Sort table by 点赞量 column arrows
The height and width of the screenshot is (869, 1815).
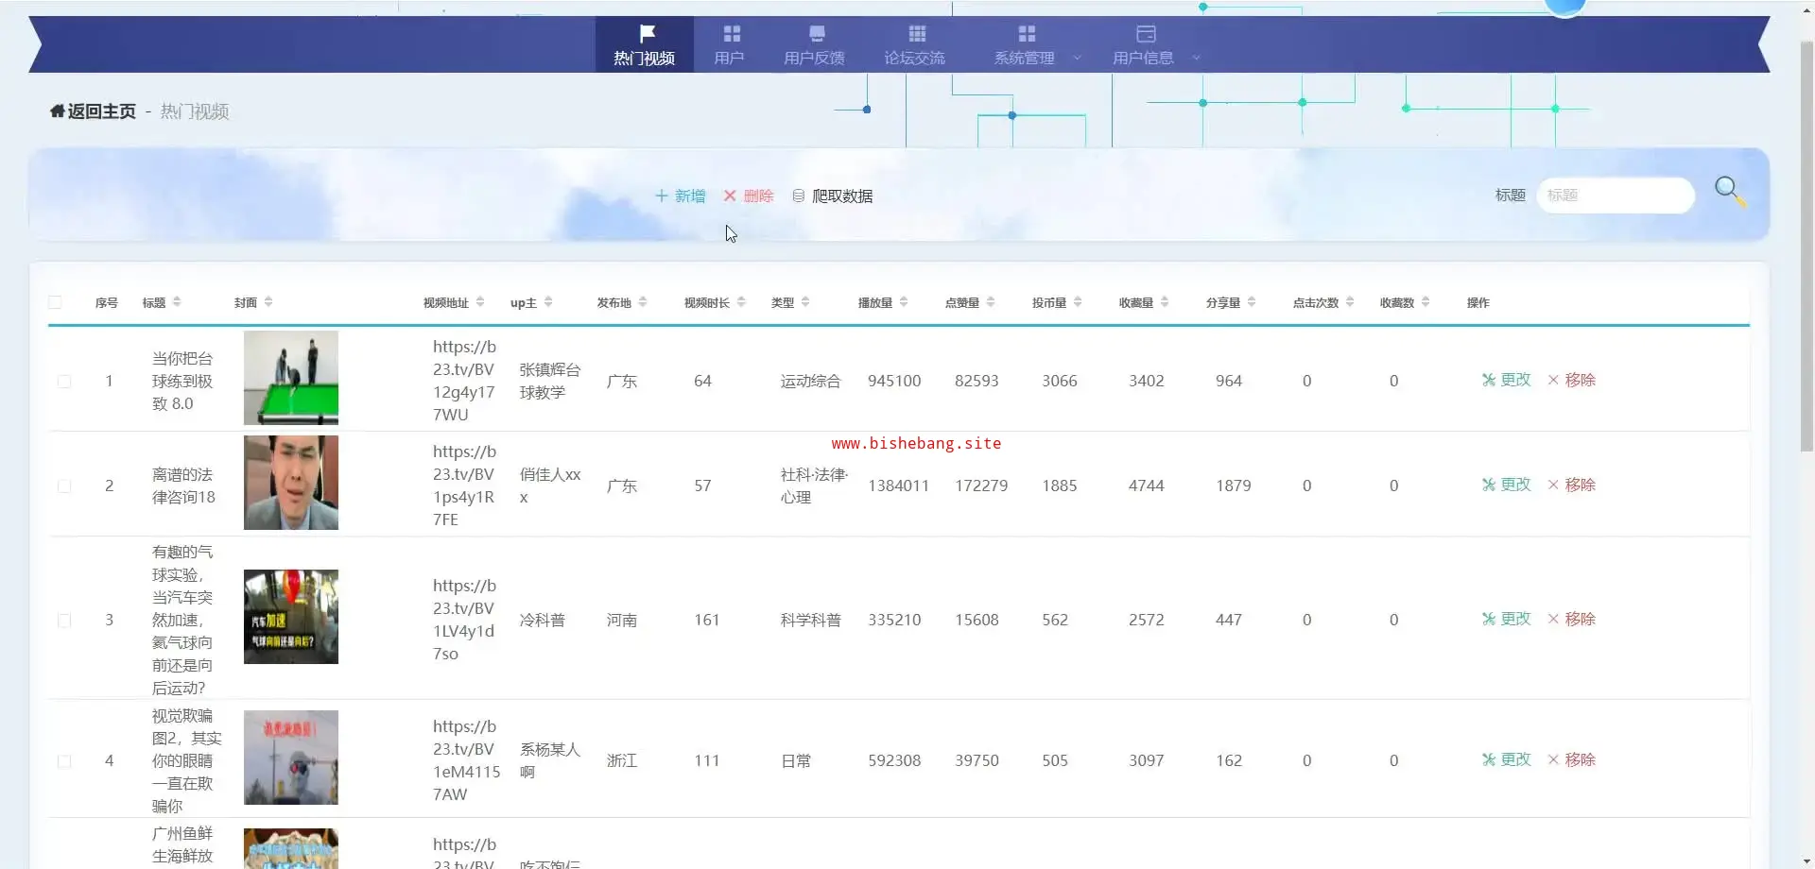click(991, 302)
